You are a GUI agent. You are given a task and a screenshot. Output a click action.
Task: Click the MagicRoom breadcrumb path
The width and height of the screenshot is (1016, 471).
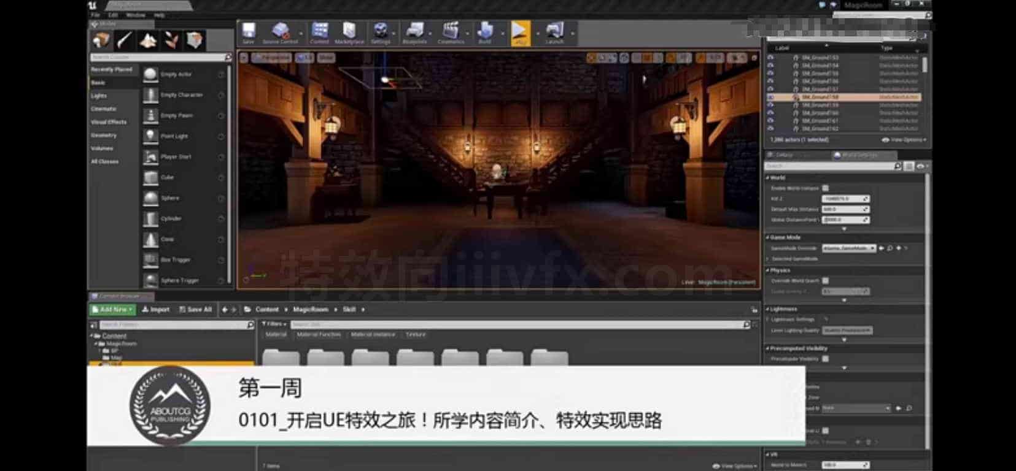(x=310, y=310)
